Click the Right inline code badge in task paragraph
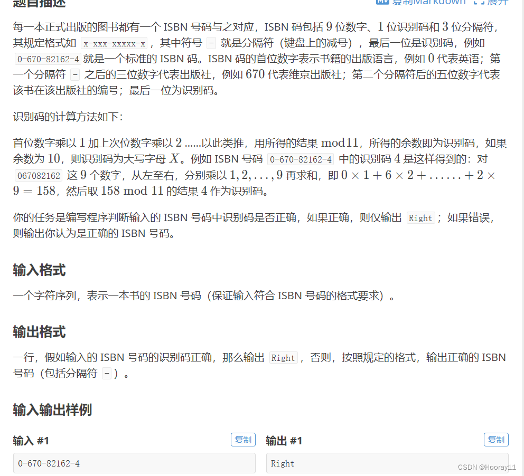Viewport: 524px width, 476px height. click(421, 218)
